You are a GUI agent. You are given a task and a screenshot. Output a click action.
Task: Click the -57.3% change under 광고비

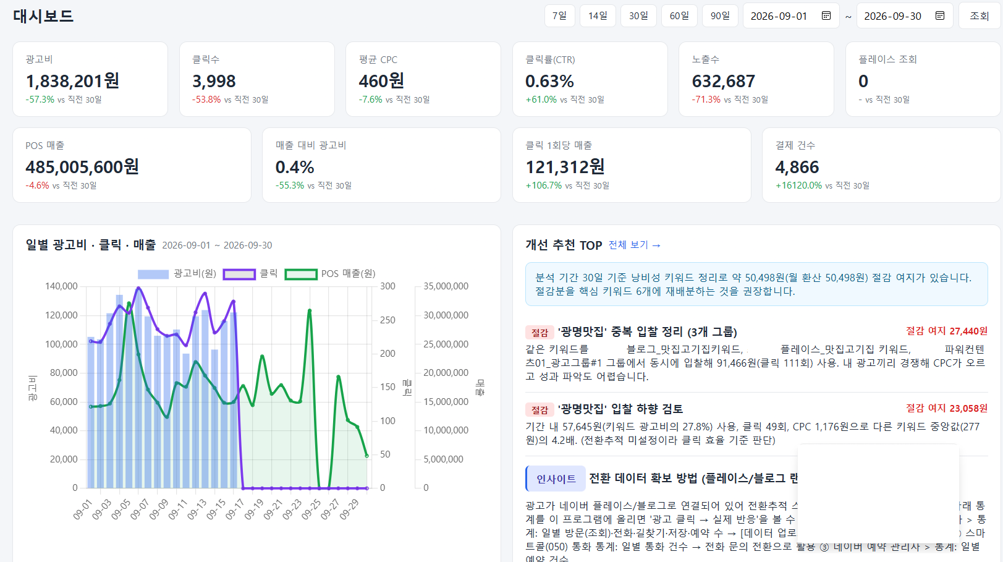[x=40, y=100]
